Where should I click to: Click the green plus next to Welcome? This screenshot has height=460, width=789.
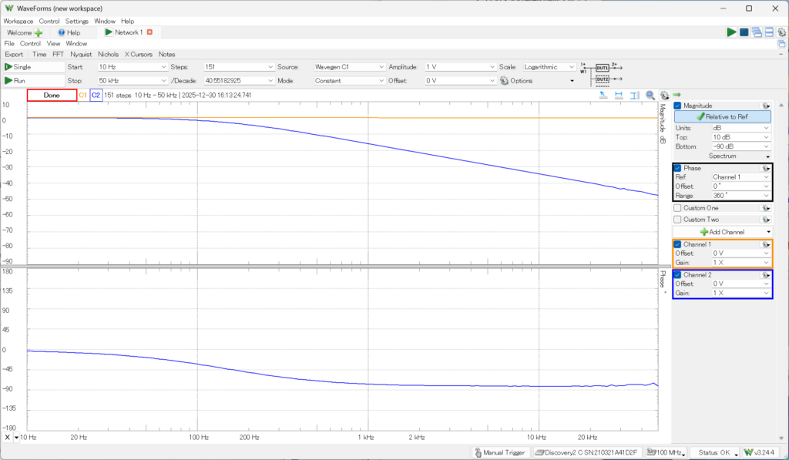[x=39, y=33]
